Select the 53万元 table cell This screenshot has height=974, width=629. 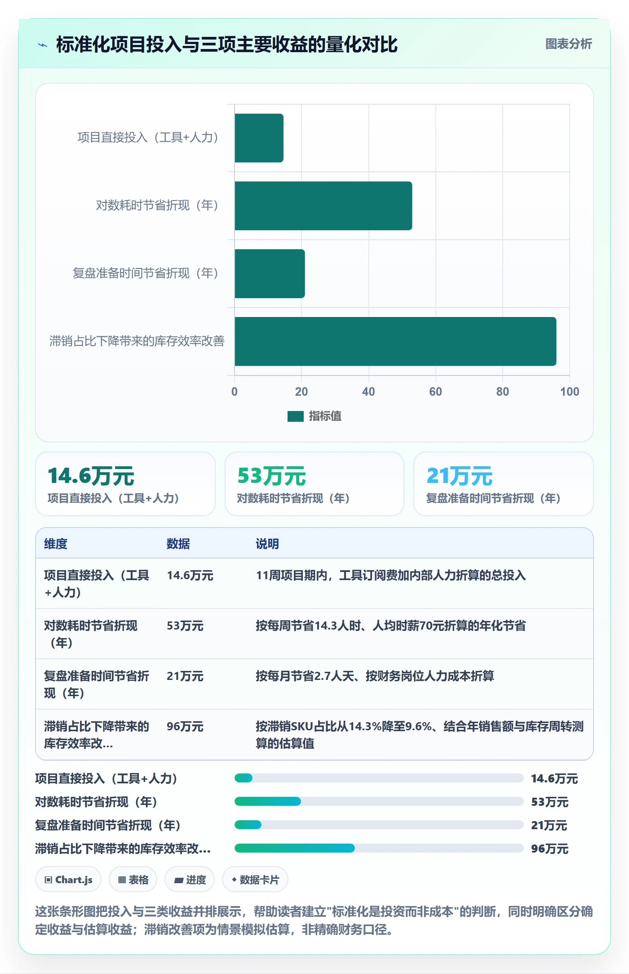pos(185,626)
